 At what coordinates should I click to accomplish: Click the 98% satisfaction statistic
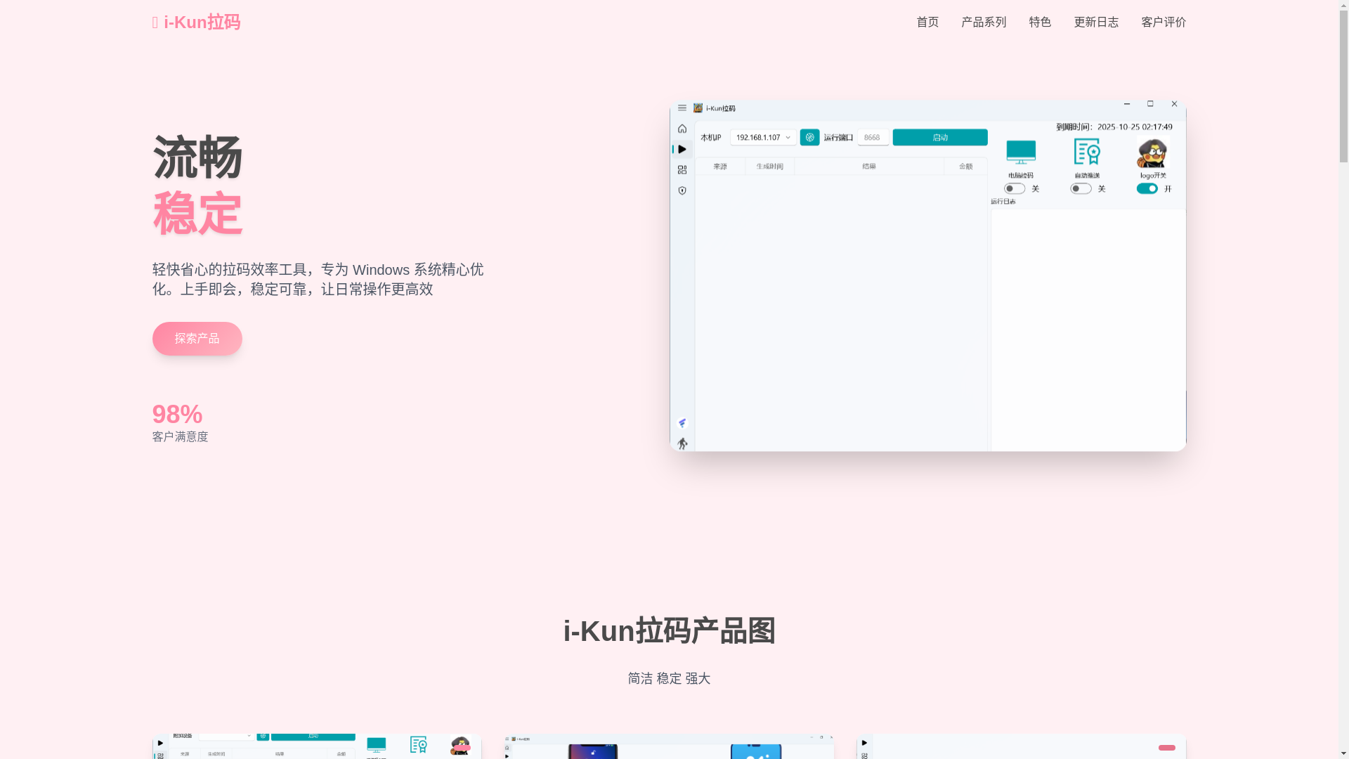177,415
